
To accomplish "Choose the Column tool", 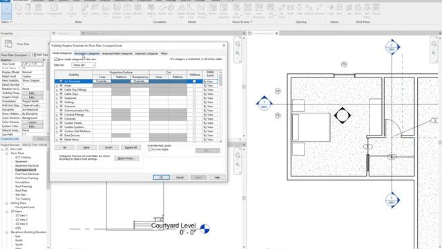I will coord(72,10).
